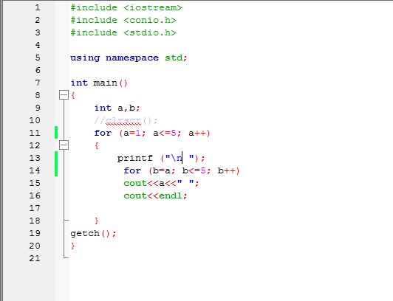Click line number 21 in the gutter
Viewport: 393px width, 301px height.
(x=35, y=258)
